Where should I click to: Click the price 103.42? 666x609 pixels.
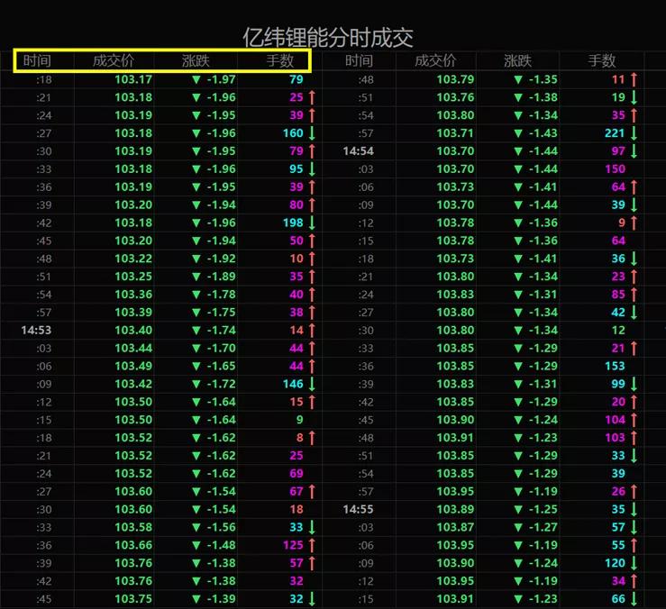133,384
